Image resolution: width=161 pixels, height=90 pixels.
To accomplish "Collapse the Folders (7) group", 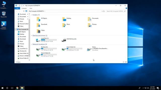I will pyautogui.click(x=32, y=15).
